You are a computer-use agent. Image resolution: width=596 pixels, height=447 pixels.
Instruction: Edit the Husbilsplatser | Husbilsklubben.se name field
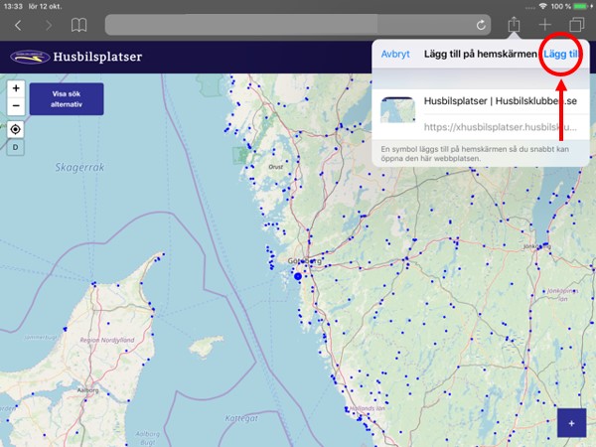[501, 101]
